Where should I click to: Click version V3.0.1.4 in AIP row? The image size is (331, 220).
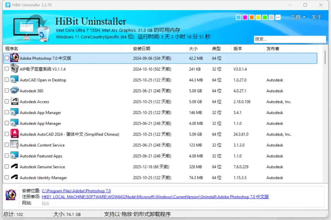coord(240,69)
